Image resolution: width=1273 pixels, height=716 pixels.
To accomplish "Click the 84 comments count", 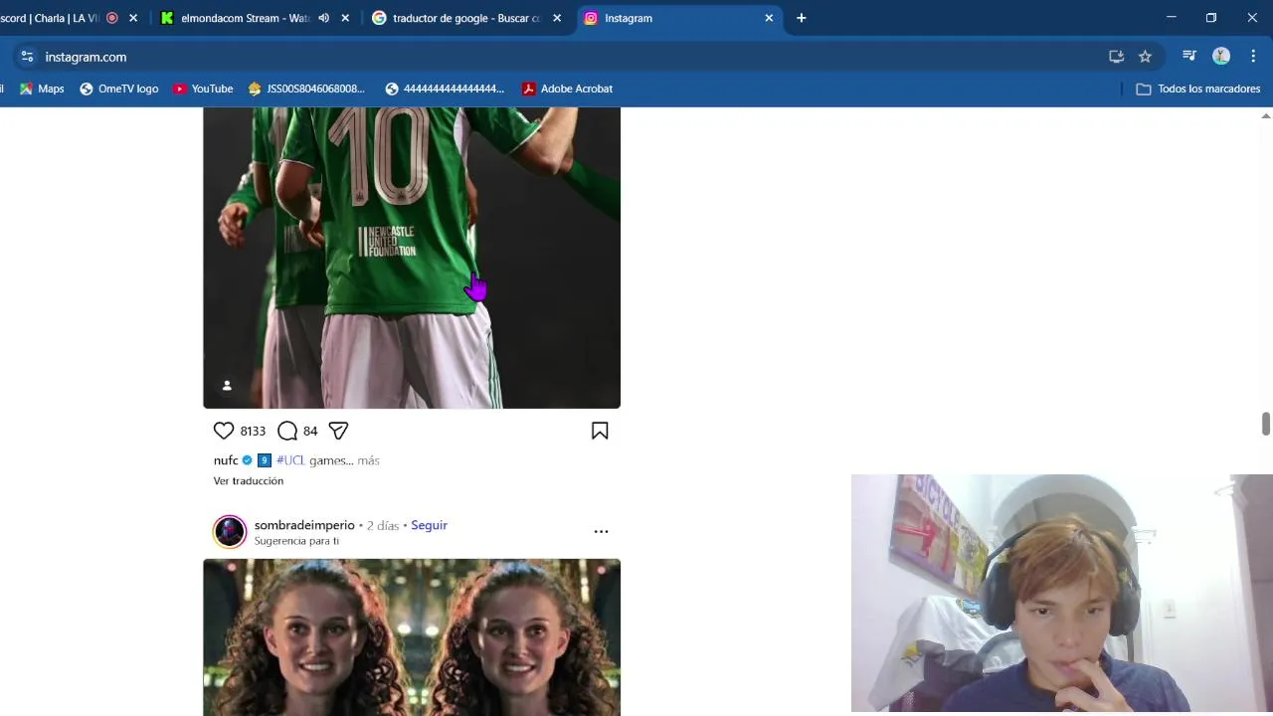I will click(310, 431).
